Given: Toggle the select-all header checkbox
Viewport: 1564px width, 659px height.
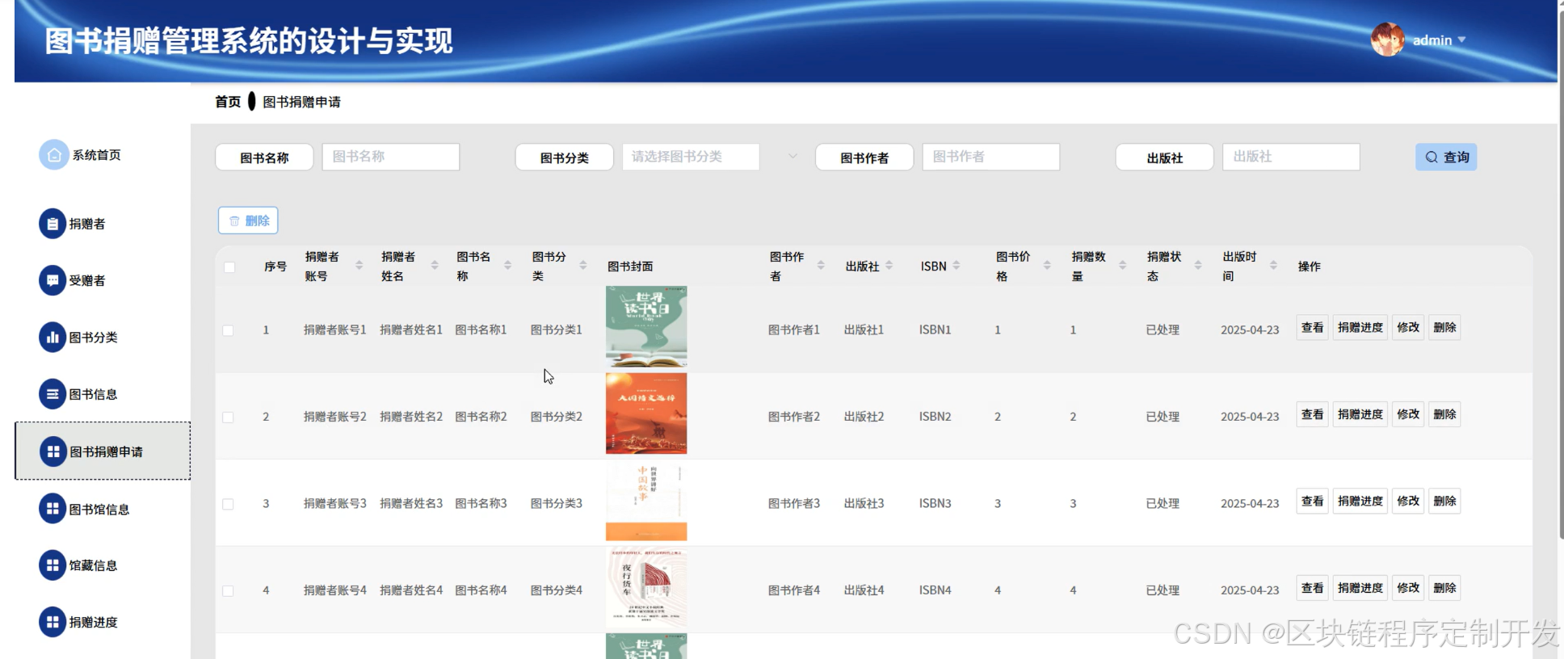Looking at the screenshot, I should pos(229,267).
